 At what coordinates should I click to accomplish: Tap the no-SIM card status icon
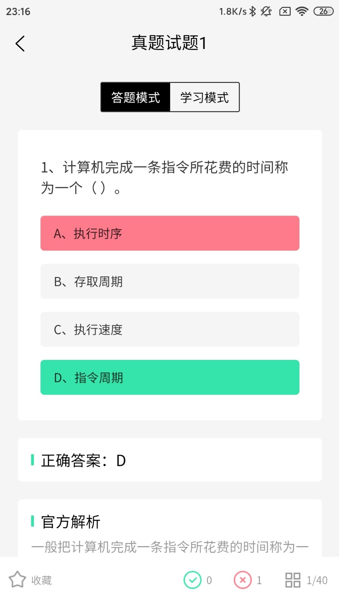tap(284, 11)
